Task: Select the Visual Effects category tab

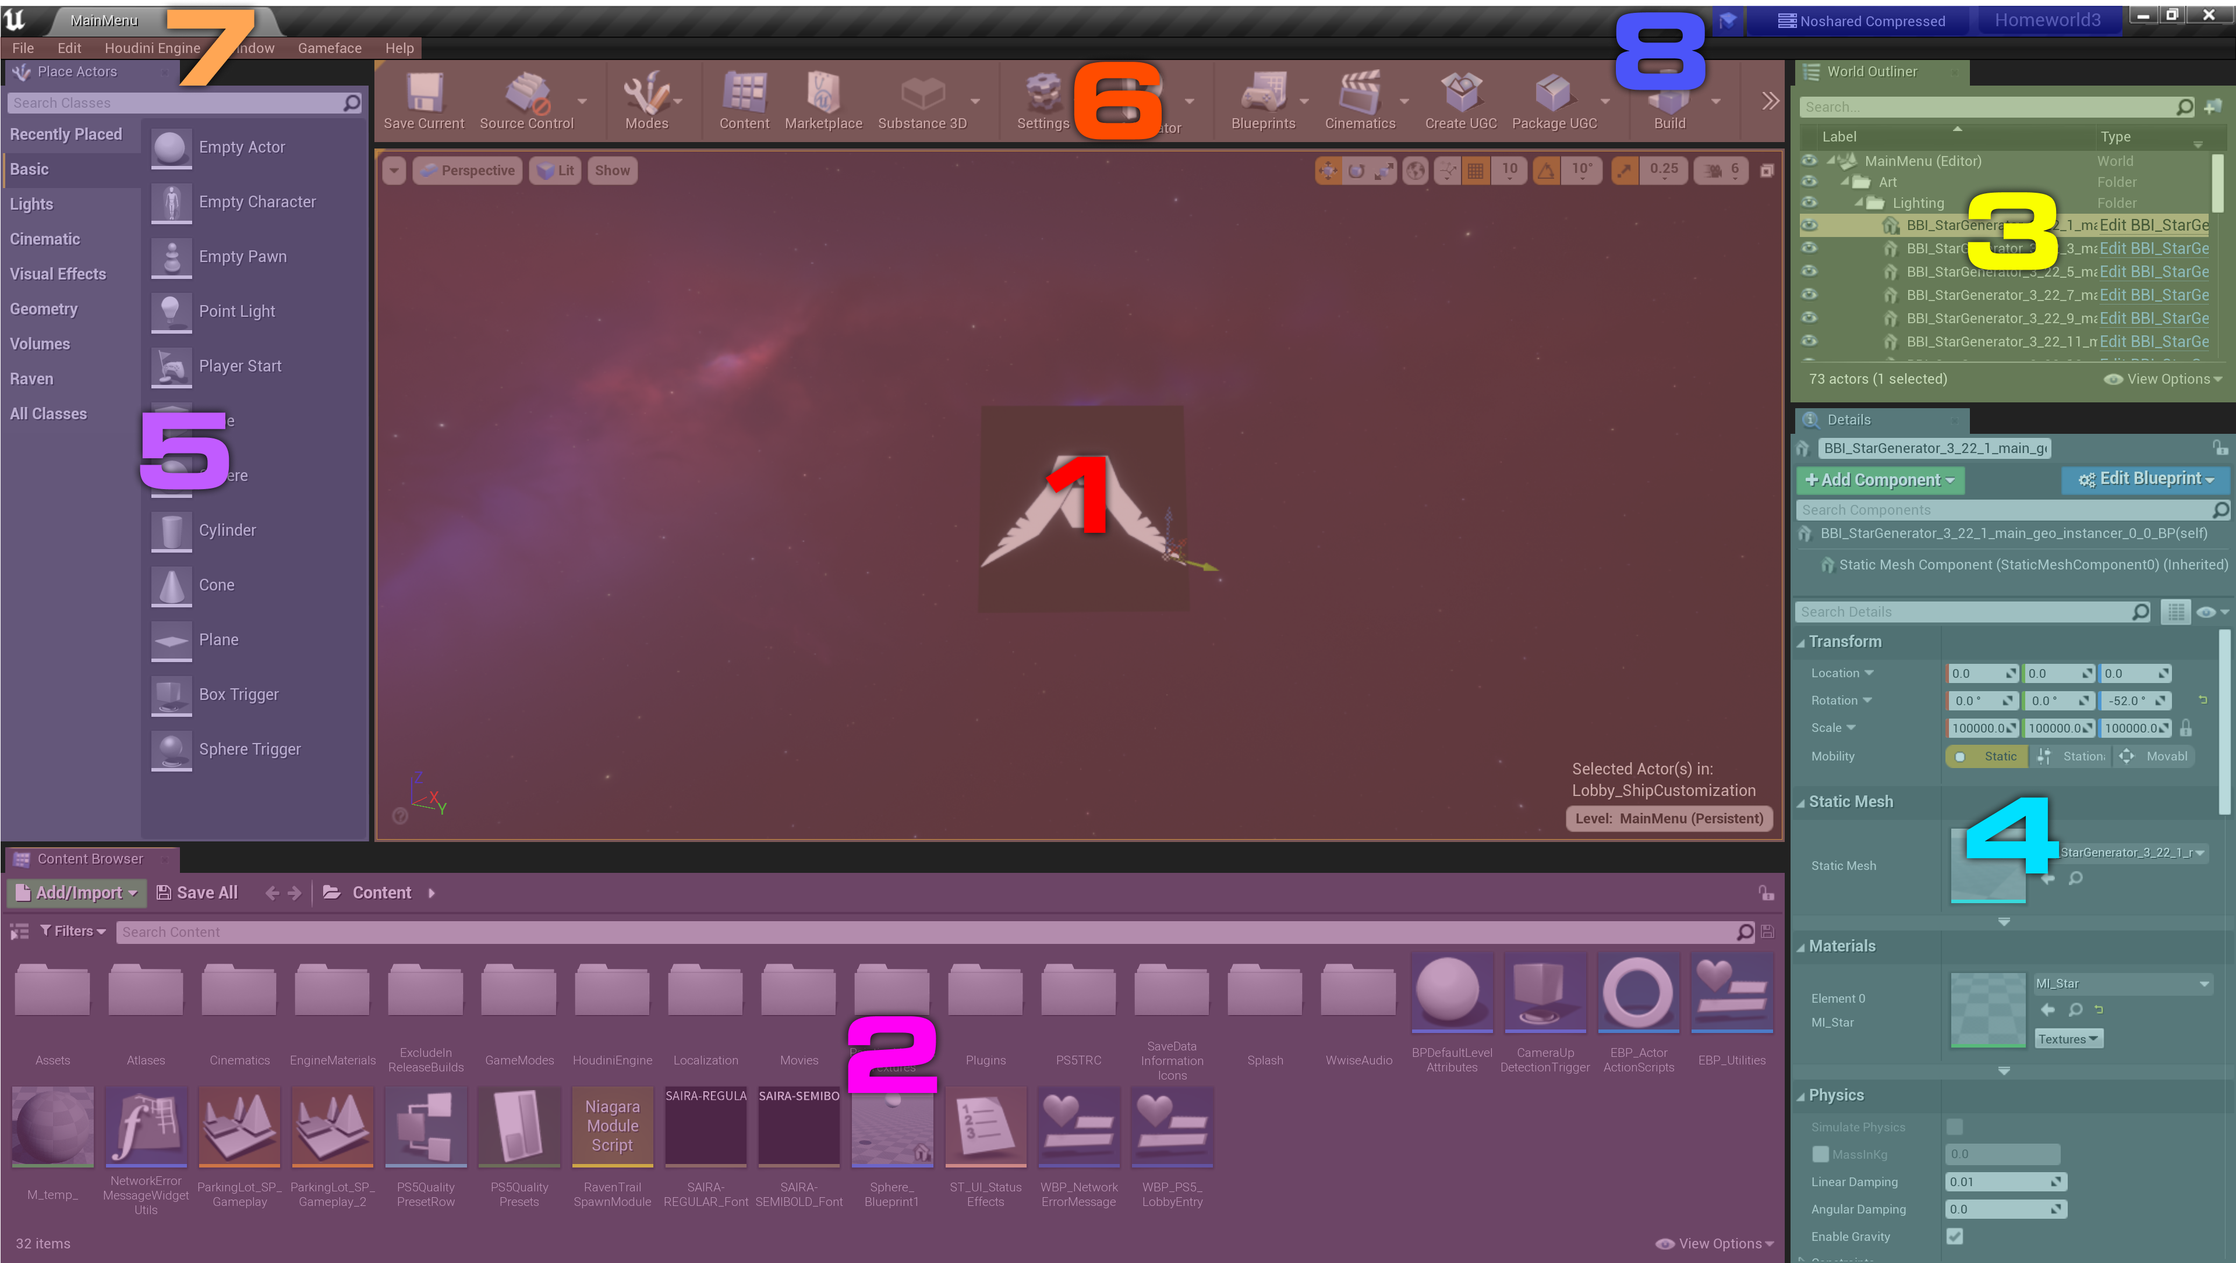Action: (x=58, y=274)
